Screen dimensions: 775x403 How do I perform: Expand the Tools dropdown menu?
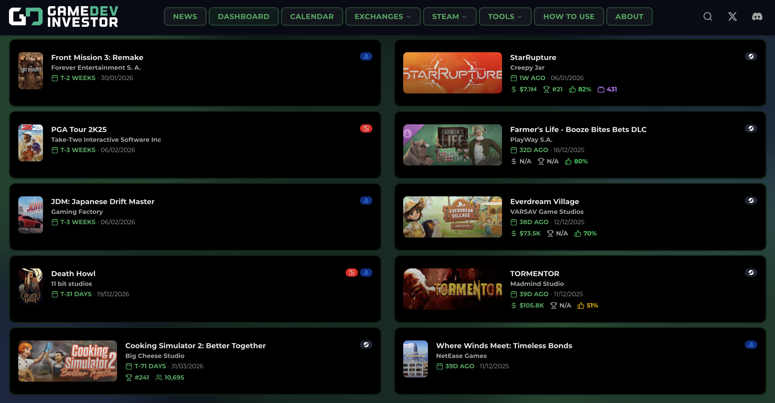(x=505, y=16)
